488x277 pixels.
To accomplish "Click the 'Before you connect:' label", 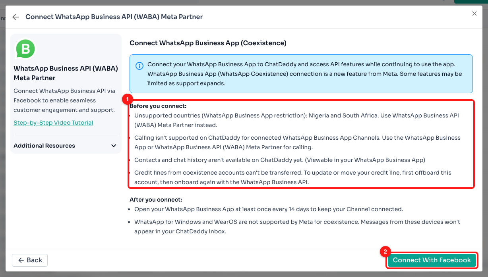I will tap(158, 106).
